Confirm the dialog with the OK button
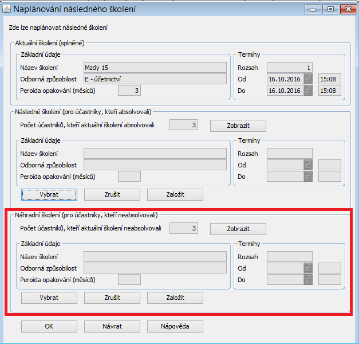 click(49, 326)
